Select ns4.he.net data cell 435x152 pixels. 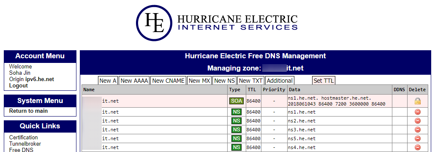click(340, 147)
